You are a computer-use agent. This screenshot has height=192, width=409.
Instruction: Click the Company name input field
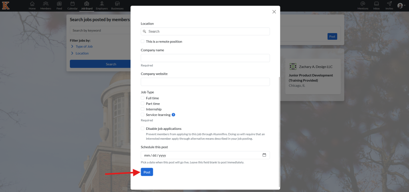pyautogui.click(x=205, y=58)
